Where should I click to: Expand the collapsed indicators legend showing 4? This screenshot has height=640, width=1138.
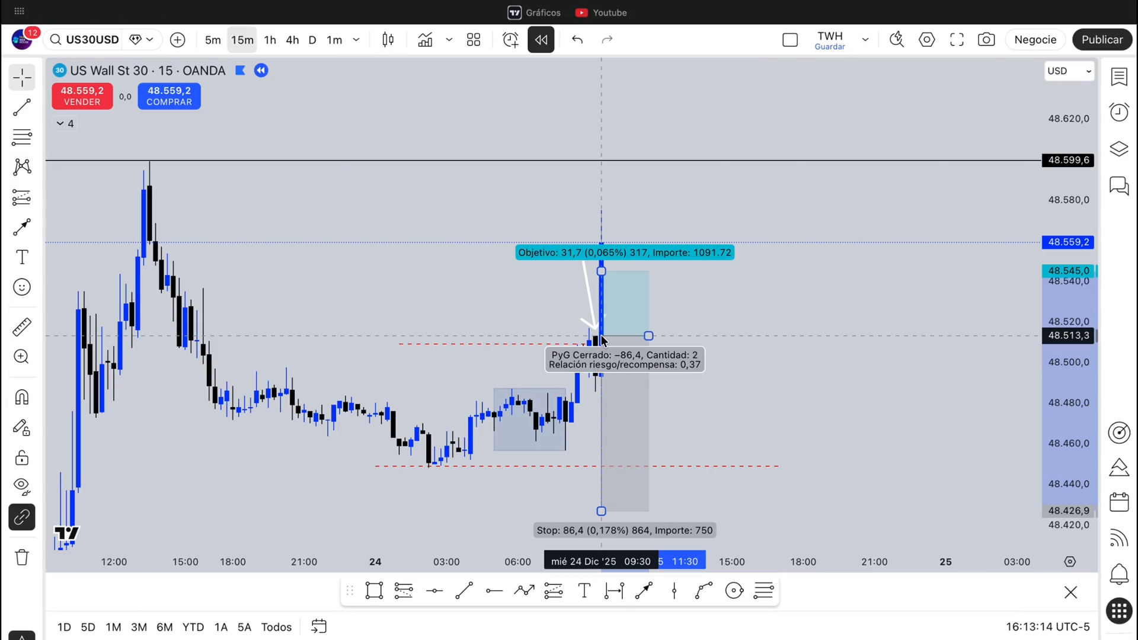pos(65,123)
